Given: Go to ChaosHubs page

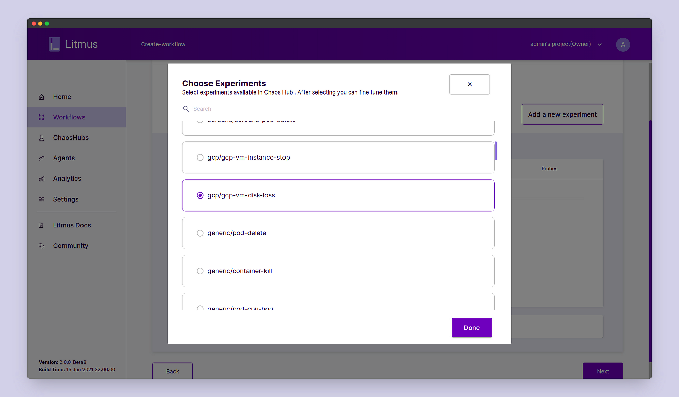Looking at the screenshot, I should [x=77, y=138].
